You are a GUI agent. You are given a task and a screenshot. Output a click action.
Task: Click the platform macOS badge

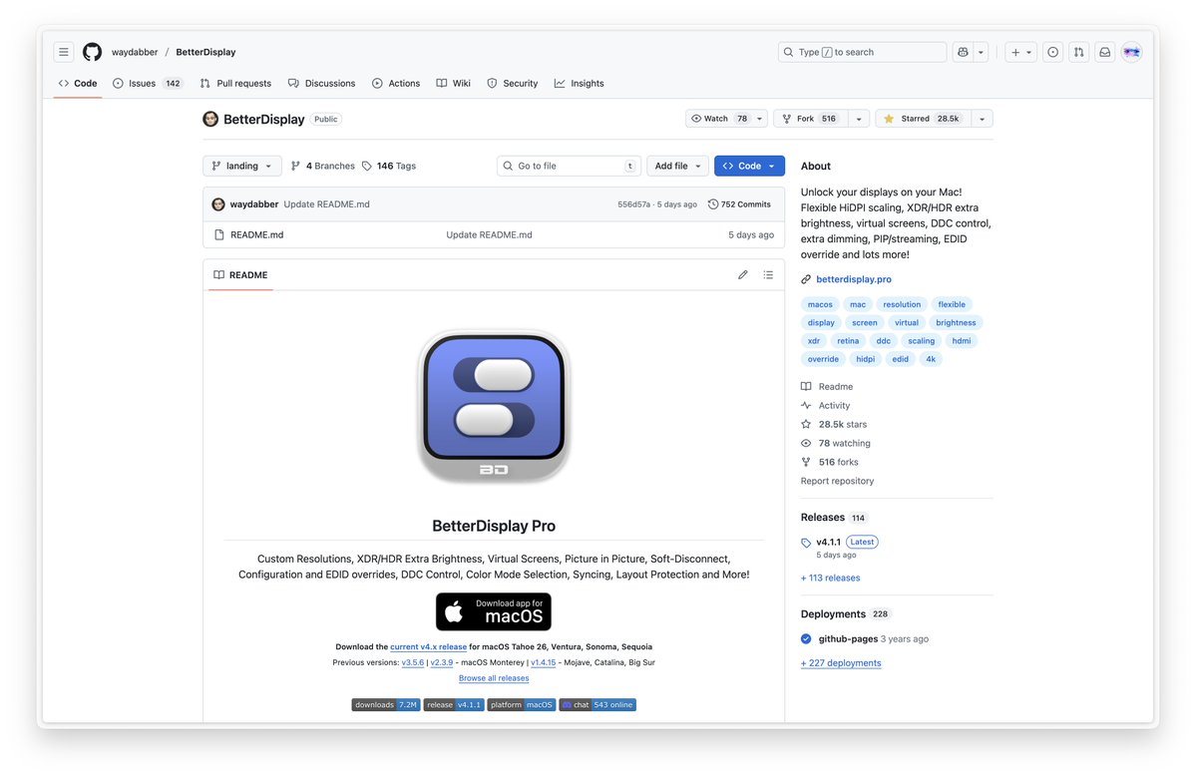coord(521,704)
